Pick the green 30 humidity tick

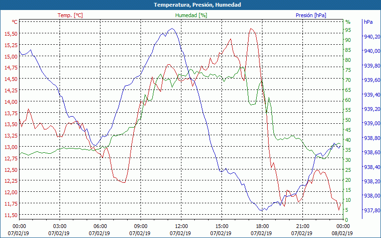348,160
